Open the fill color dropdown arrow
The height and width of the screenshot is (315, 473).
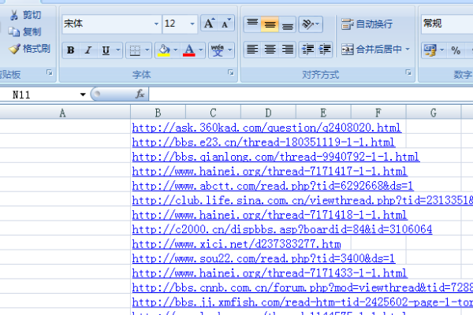176,50
